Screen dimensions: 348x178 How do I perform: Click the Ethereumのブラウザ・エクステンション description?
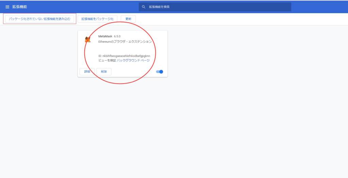point(125,42)
